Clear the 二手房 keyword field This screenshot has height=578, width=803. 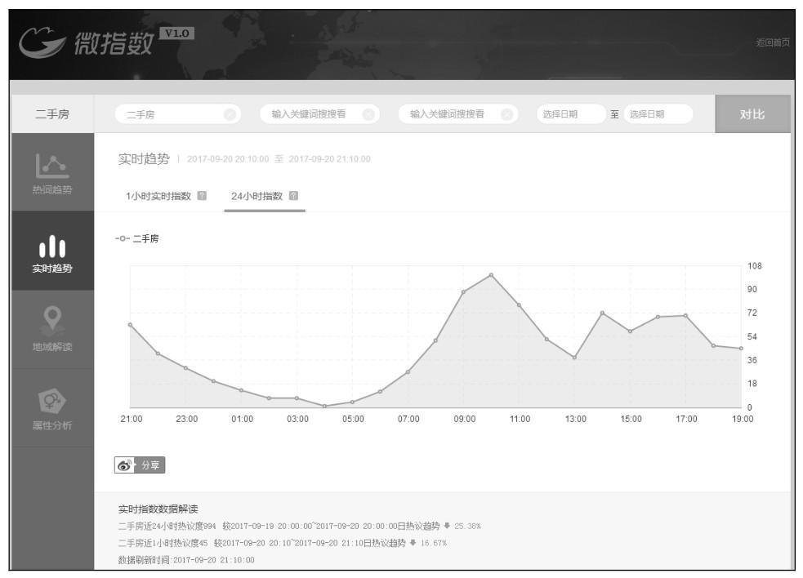pos(230,114)
